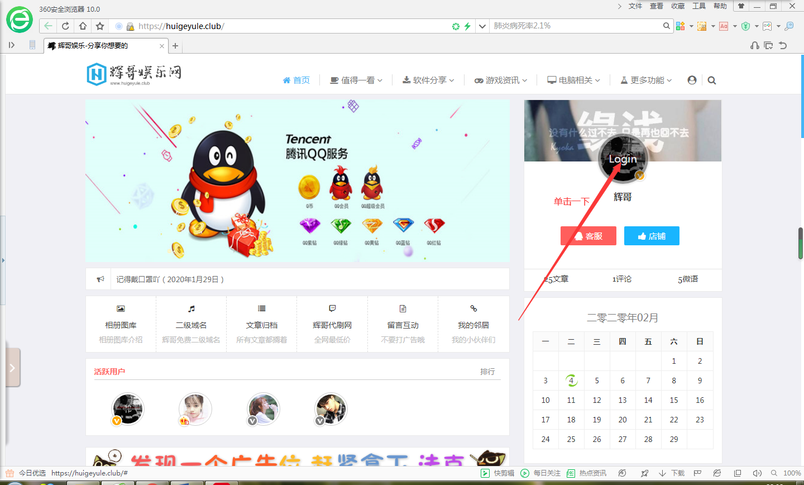Click the Login avatar circle
Viewport: 804px width, 485px height.
point(623,159)
